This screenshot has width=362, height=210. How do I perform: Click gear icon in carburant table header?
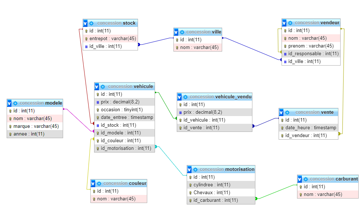pos(306,179)
